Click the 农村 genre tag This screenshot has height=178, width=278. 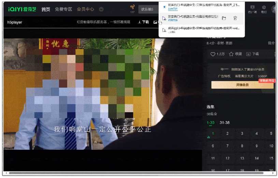pos(220,43)
